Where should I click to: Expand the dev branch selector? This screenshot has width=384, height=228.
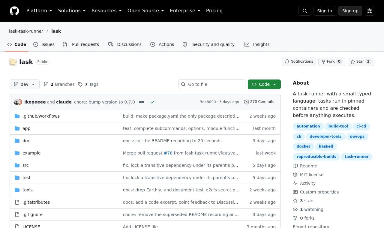pyautogui.click(x=25, y=84)
